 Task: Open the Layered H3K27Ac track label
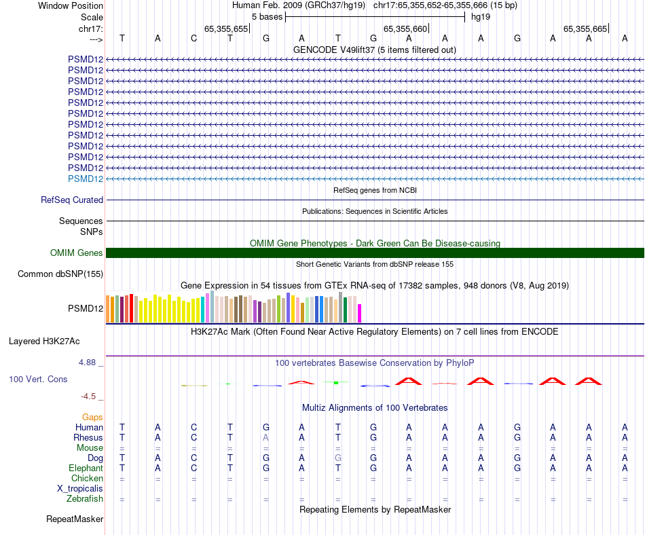(44, 342)
